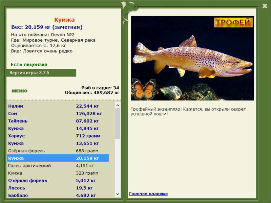Viewport: 271px width, 203px height.
Task: Select the Лосось 19,5 кг row
Action: (x=58, y=188)
